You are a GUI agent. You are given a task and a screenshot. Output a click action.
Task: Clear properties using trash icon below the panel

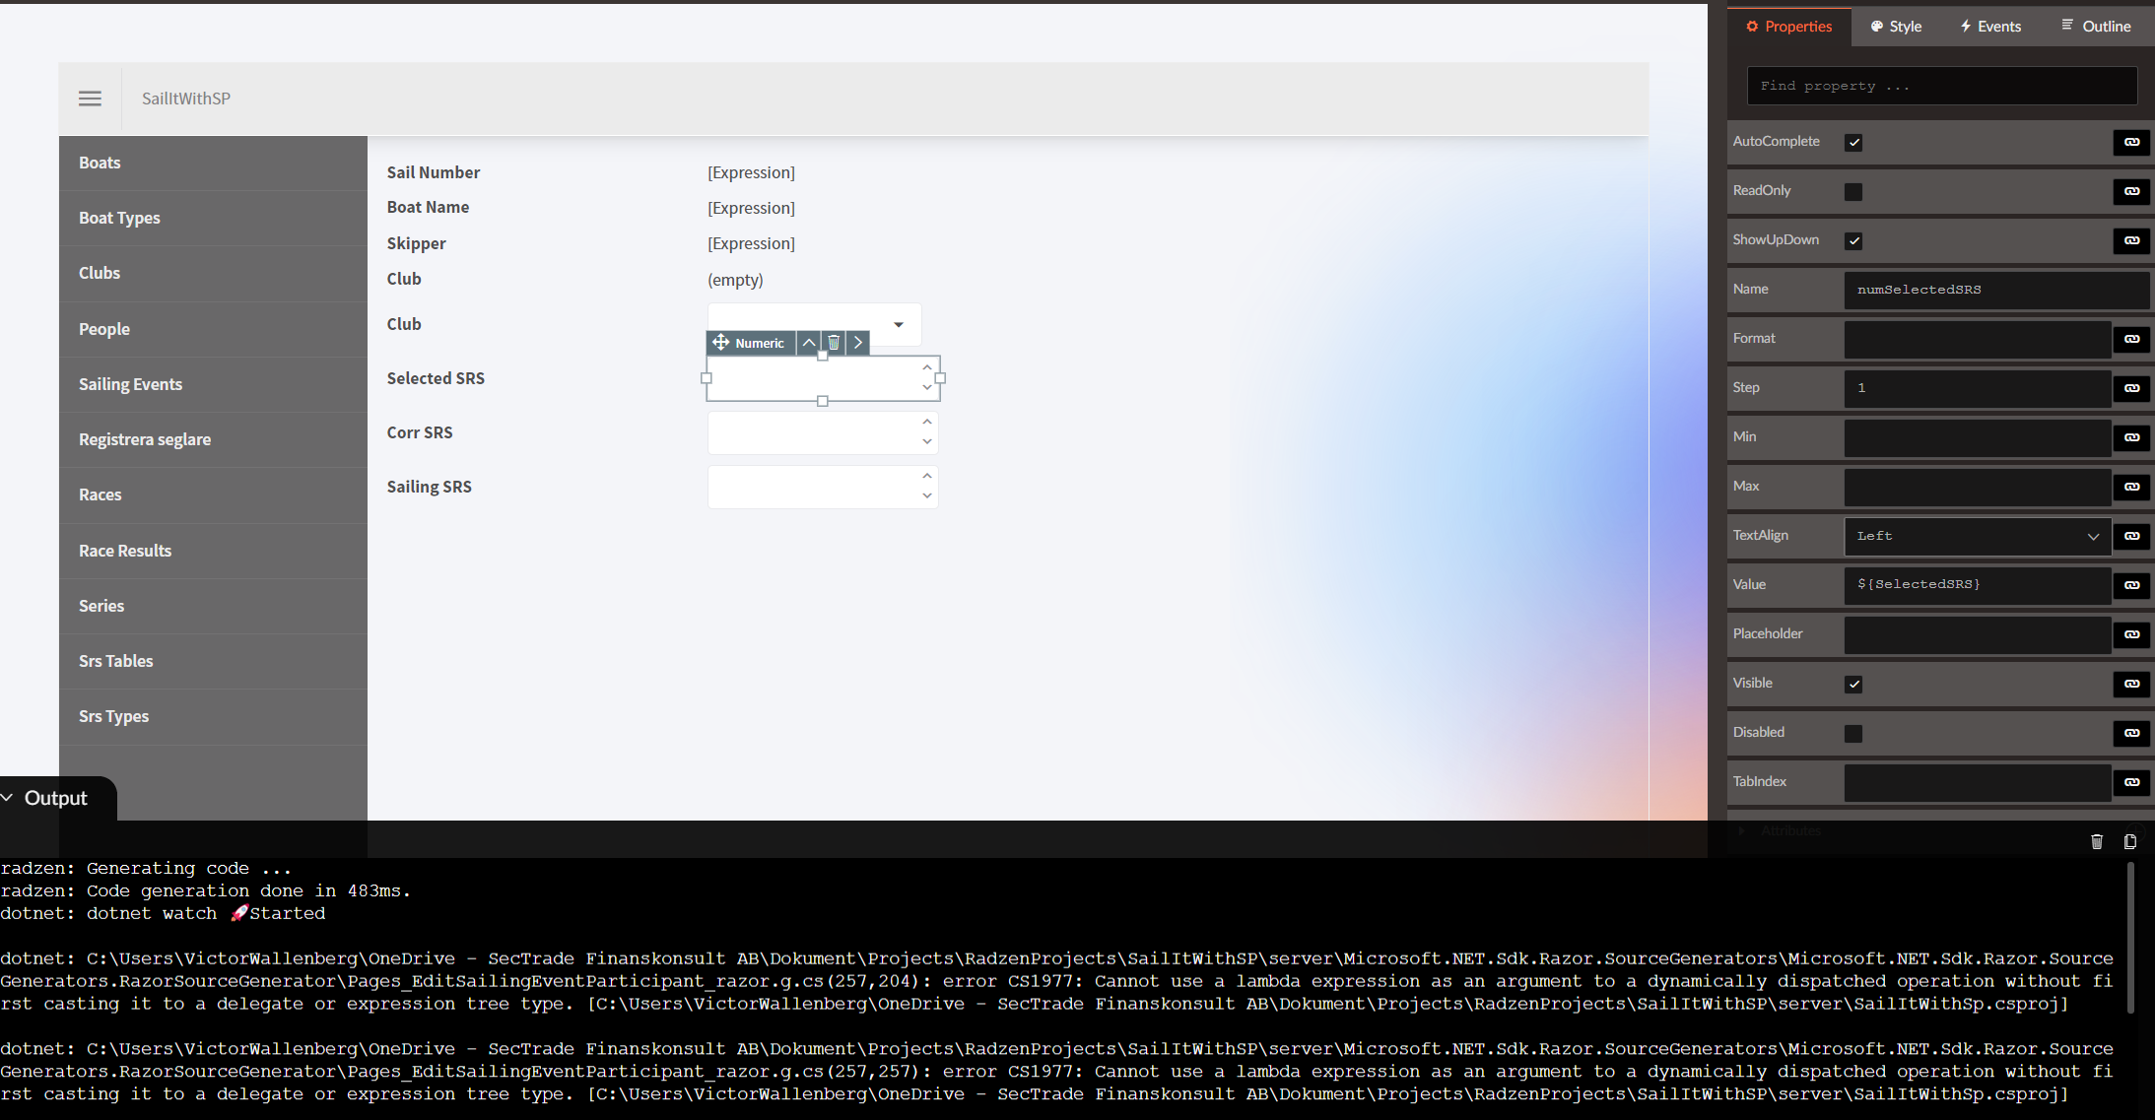(x=2096, y=841)
